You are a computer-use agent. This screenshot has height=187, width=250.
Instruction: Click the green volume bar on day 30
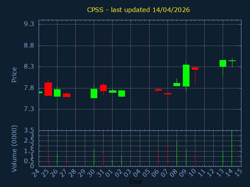(x=94, y=157)
